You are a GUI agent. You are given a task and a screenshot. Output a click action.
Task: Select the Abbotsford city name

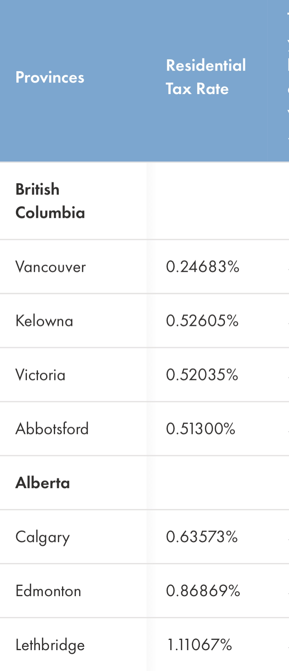[x=52, y=429]
